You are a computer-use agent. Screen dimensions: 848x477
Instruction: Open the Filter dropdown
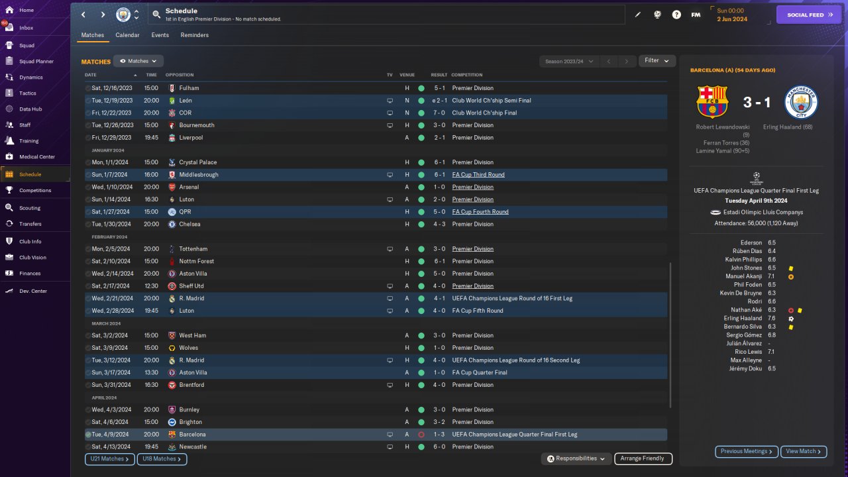click(x=657, y=61)
